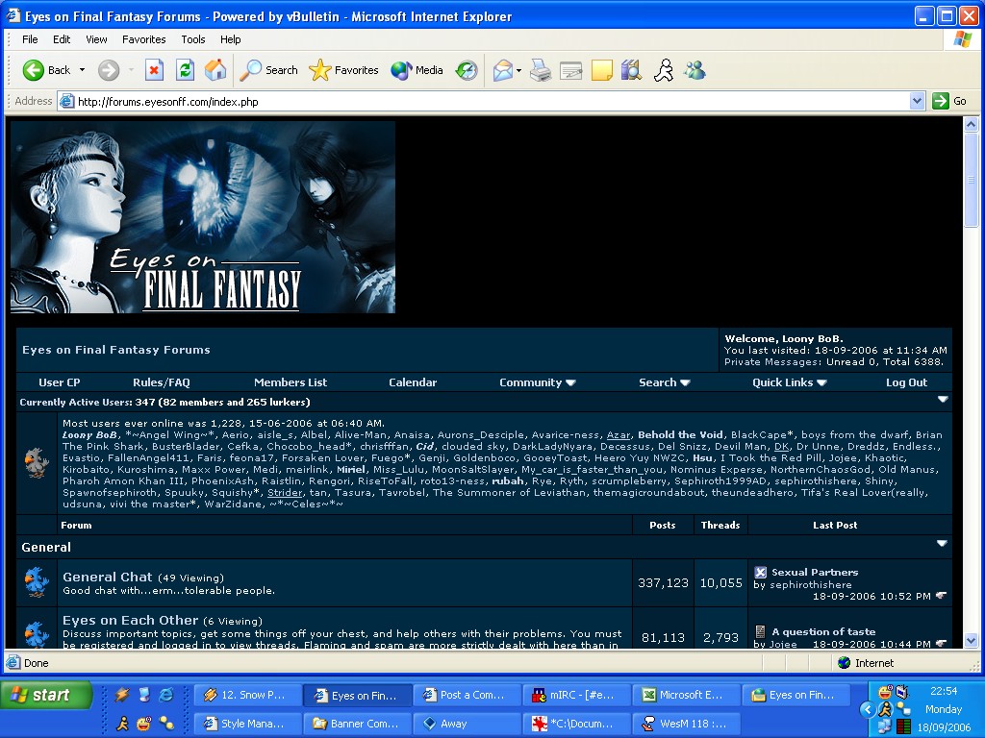Click the Log Out link

point(906,382)
